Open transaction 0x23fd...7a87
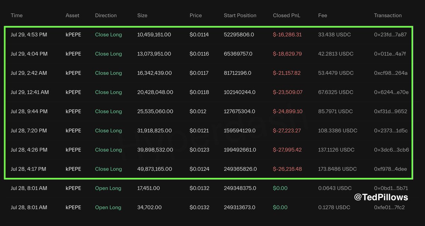This screenshot has width=425, height=226. click(x=390, y=35)
